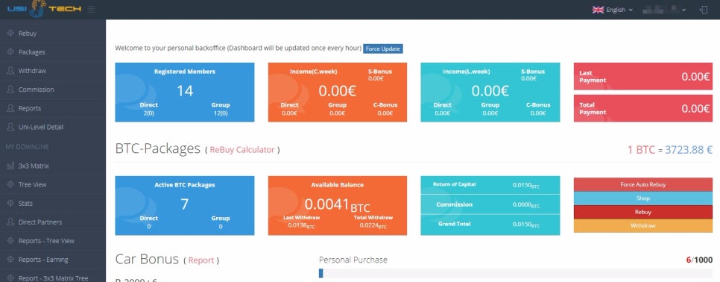Screen dimensions: 720x282
Task: Click the Grand Total row
Action: click(490, 224)
